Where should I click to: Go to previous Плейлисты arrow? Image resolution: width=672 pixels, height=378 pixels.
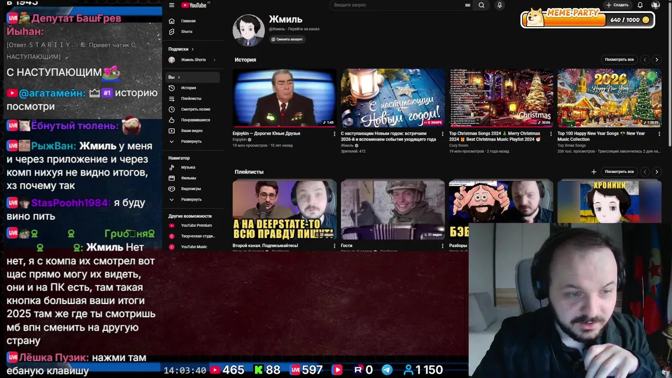point(645,172)
